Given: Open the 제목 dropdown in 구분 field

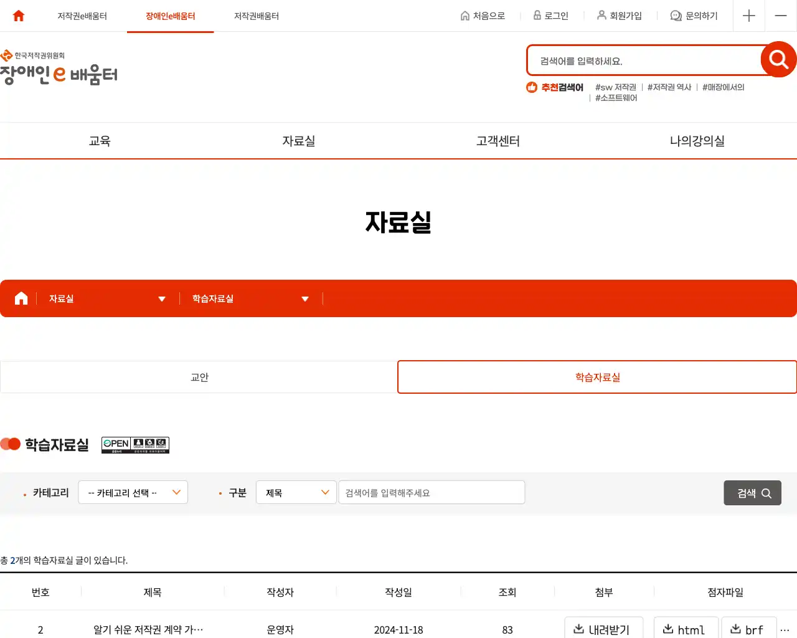Looking at the screenshot, I should tap(296, 492).
